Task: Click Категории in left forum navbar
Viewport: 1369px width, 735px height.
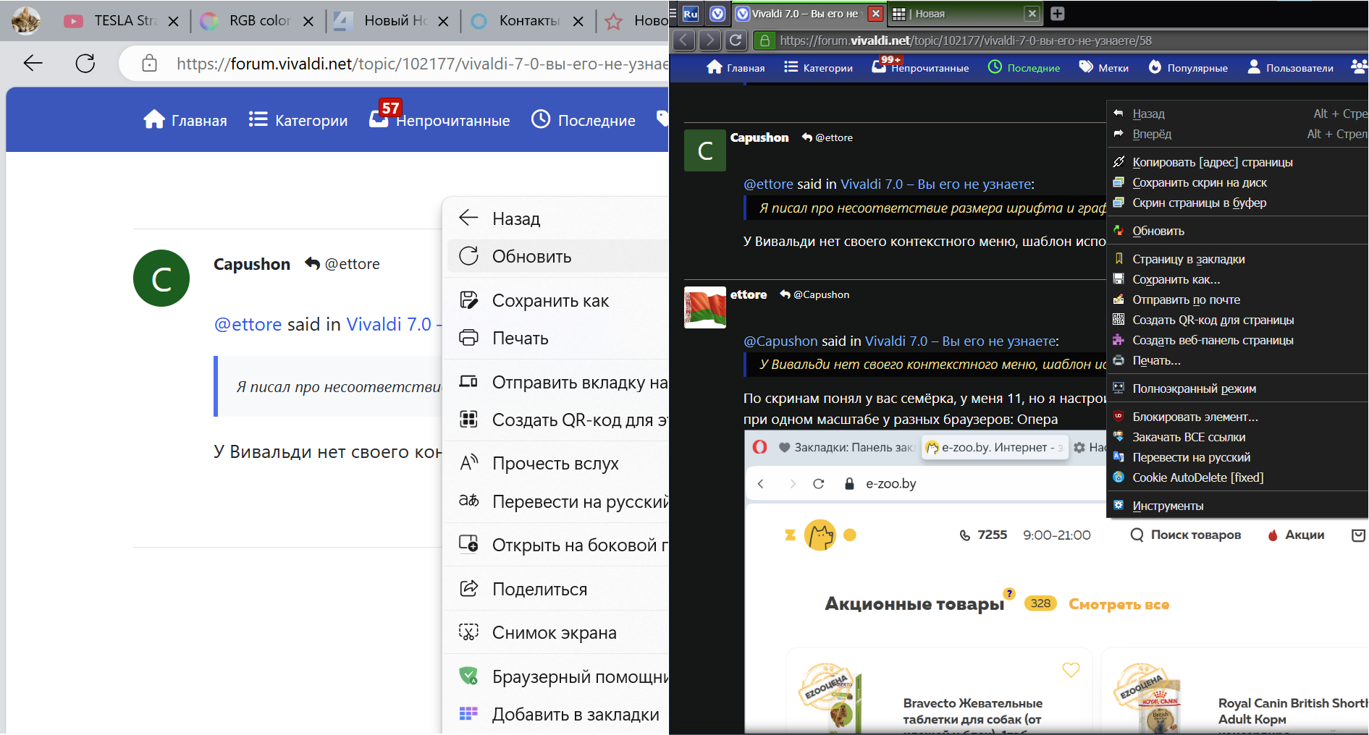Action: coord(298,120)
